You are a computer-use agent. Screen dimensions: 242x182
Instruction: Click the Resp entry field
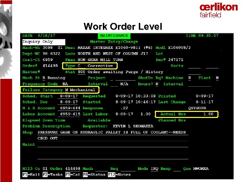[x=177, y=169]
